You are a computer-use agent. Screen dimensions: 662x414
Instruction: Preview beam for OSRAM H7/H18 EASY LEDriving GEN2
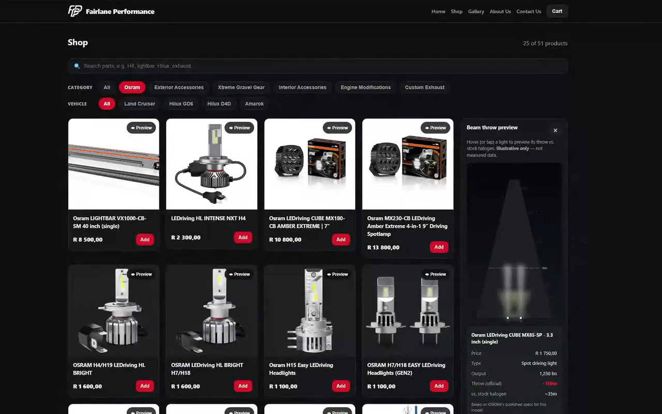coord(435,274)
